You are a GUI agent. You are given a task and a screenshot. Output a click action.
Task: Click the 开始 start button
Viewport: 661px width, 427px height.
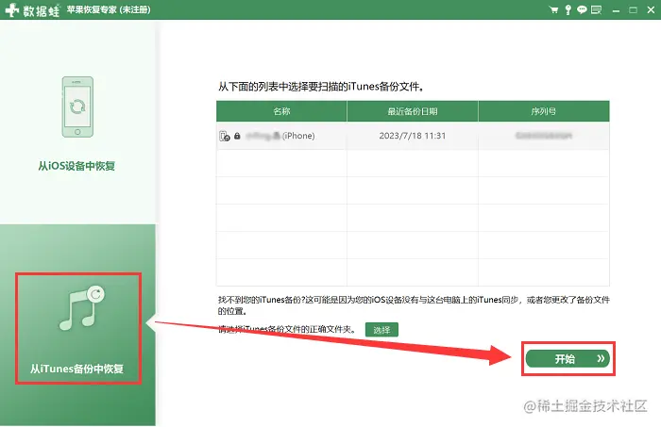[568, 358]
